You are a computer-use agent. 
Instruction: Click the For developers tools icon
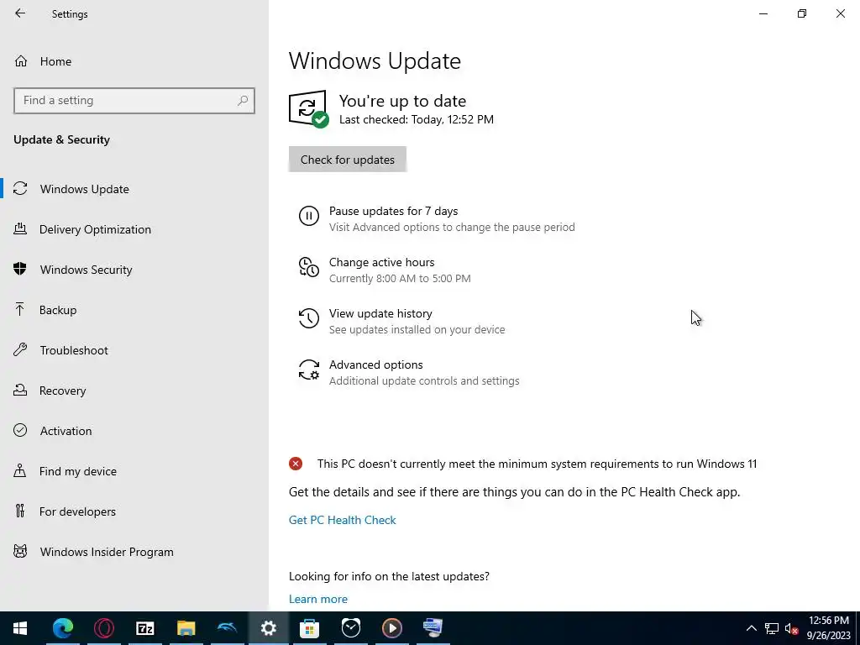coord(20,511)
